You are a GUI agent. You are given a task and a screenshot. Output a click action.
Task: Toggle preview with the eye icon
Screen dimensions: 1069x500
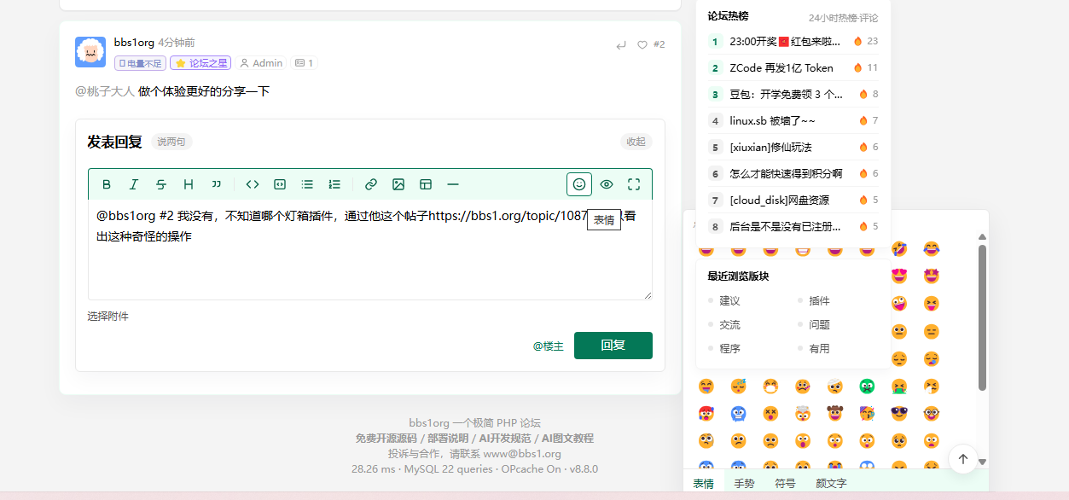(x=607, y=184)
